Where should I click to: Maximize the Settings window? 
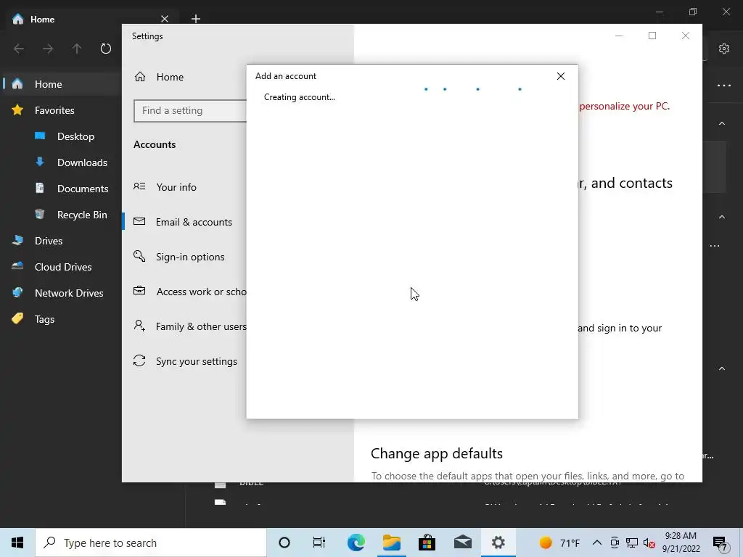pos(652,36)
